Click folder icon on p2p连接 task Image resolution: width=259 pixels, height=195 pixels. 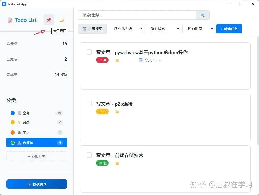click(117, 112)
